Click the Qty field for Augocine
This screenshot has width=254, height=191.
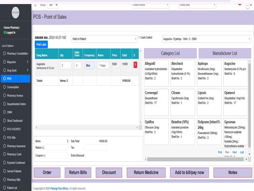click(x=66, y=65)
